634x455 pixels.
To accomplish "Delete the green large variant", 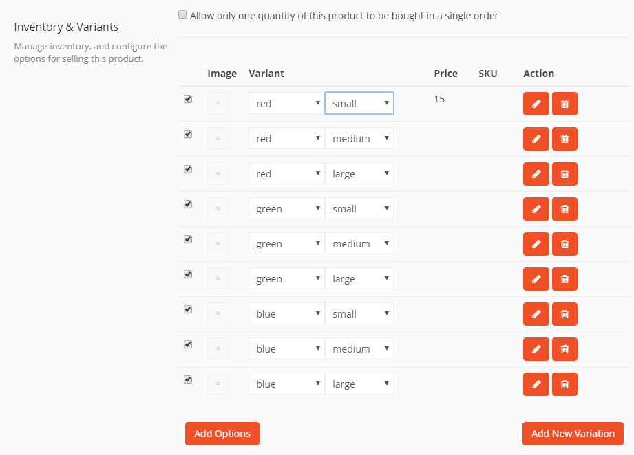I will 564,279.
